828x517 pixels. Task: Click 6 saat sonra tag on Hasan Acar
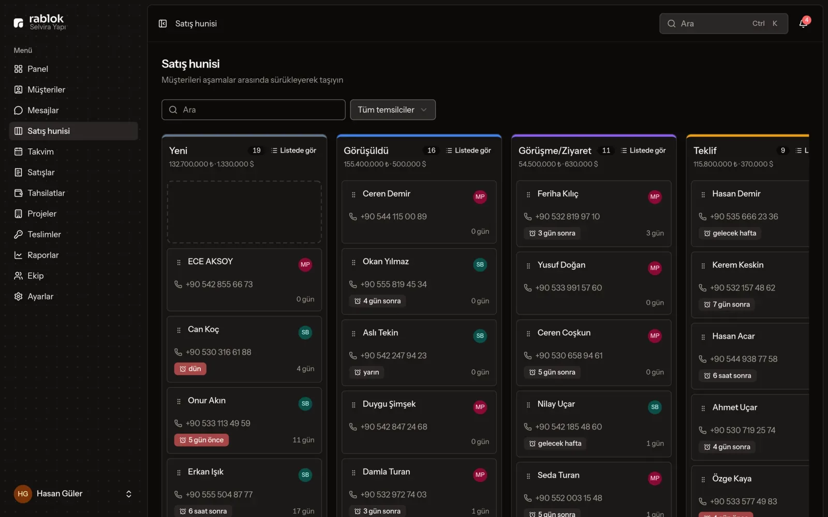[x=728, y=376]
